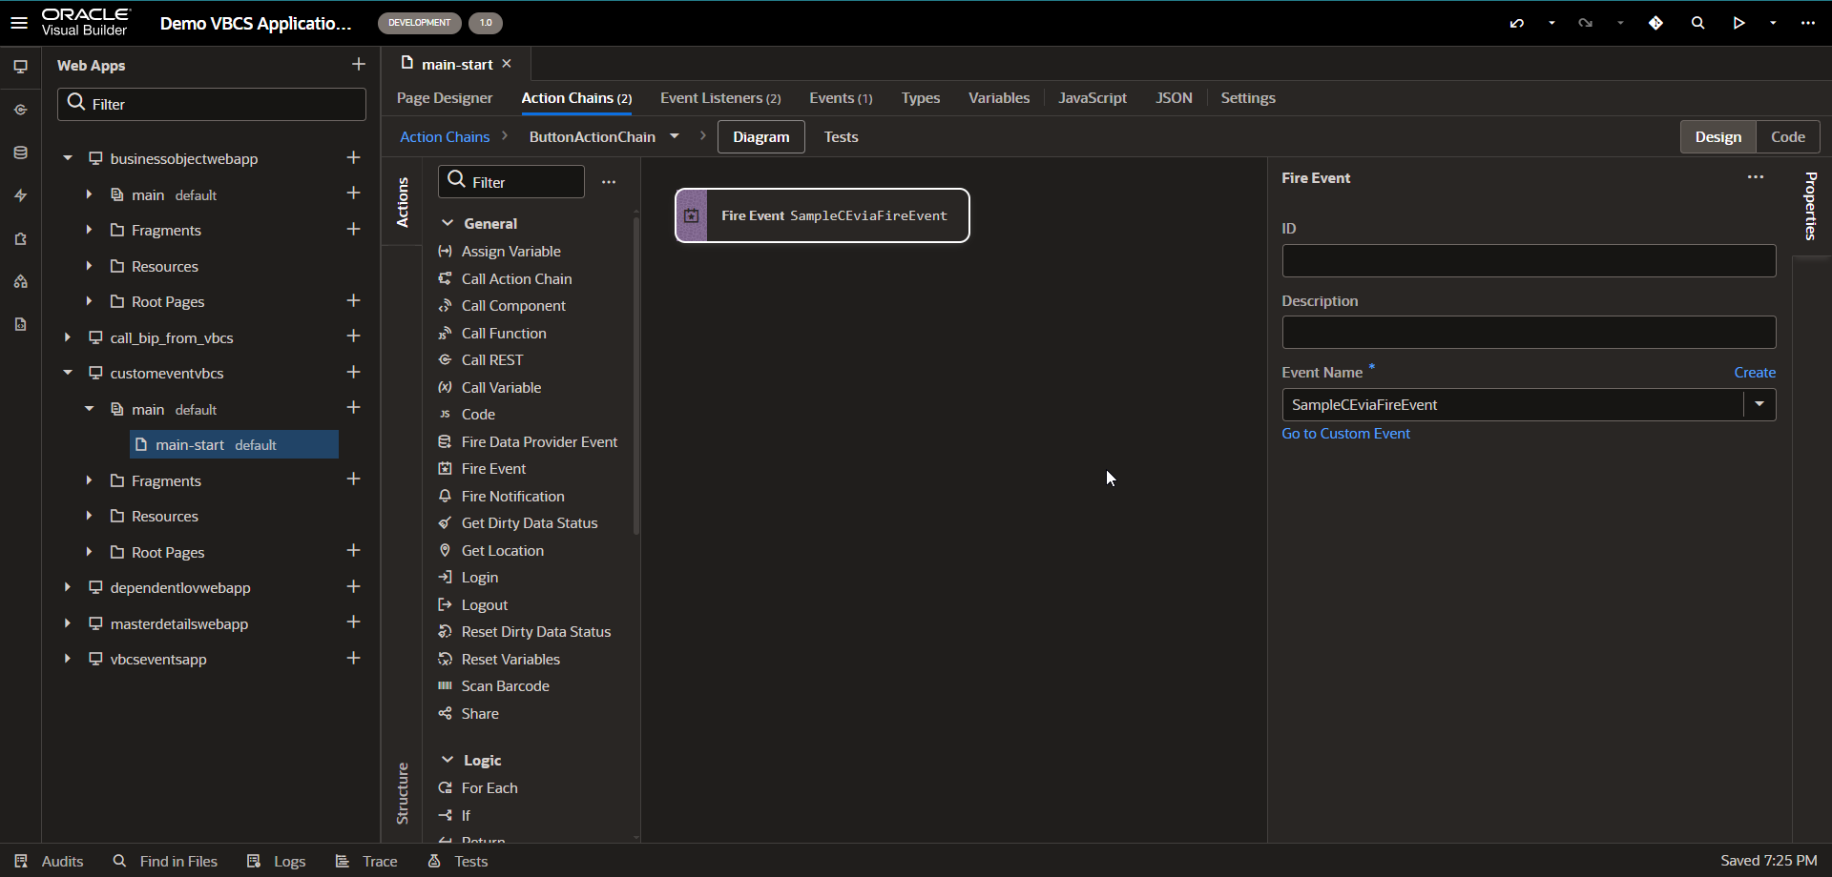Switch to Code view

[1787, 136]
